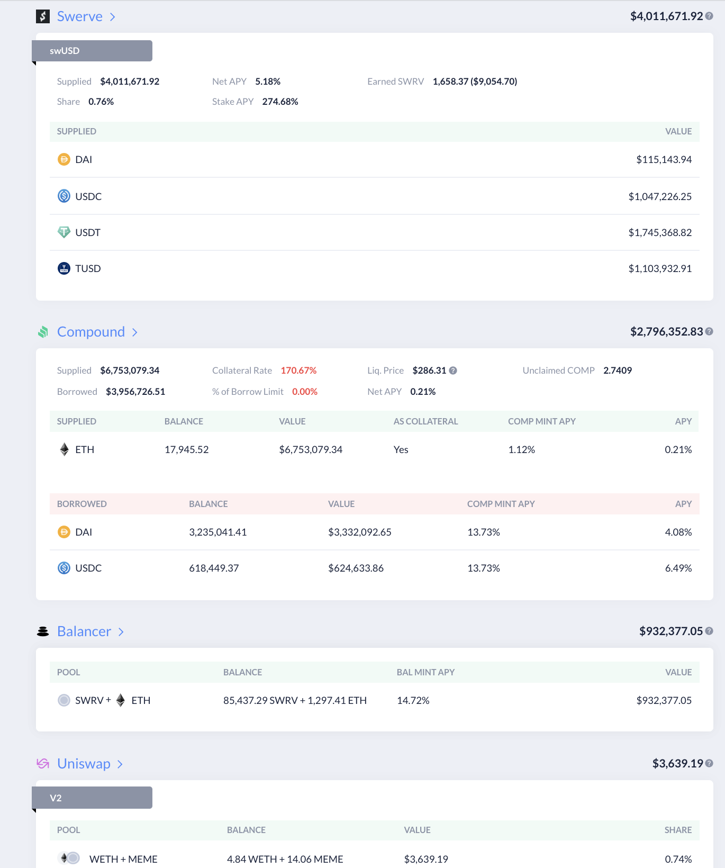This screenshot has width=725, height=868.
Task: Expand the Swerve section chevron
Action: pos(113,17)
